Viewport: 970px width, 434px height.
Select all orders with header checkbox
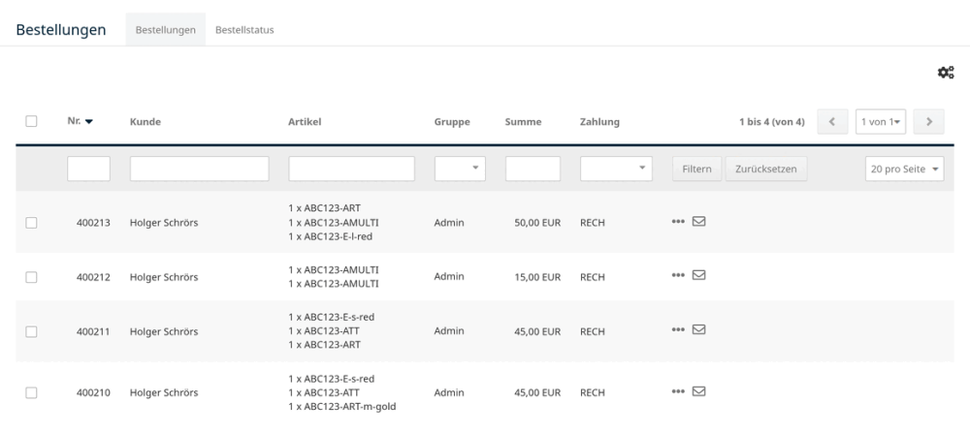click(32, 121)
